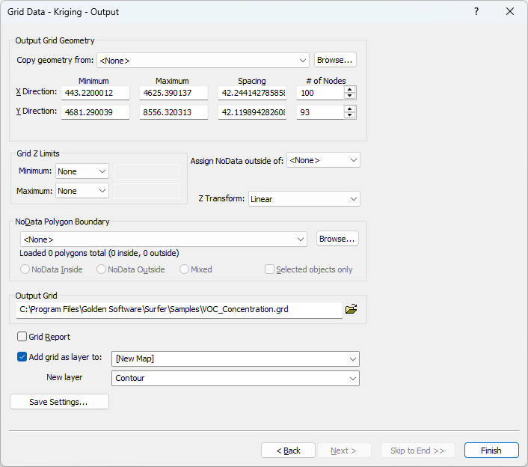Screen dimensions: 528x467
Task: Click the X Direction Minimum field
Action: [x=95, y=93]
